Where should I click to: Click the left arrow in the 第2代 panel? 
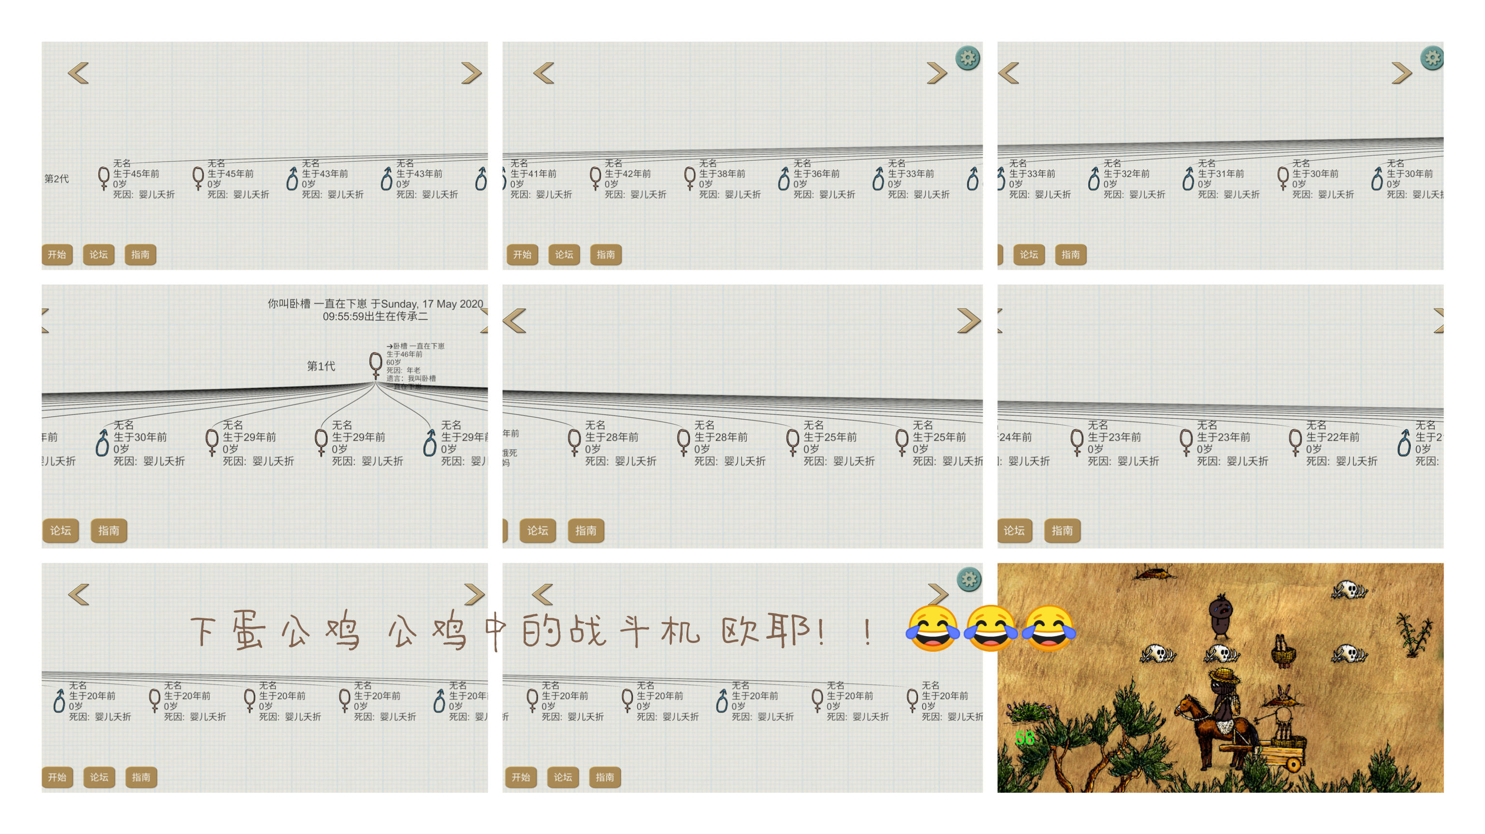(x=78, y=73)
